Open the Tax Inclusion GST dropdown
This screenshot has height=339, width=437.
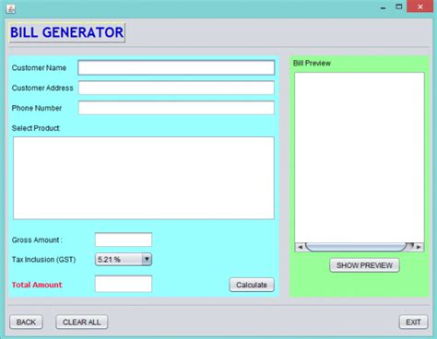coord(124,259)
